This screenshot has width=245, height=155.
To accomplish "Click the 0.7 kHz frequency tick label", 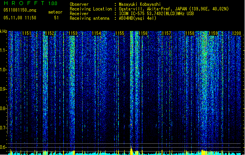I will tap(4, 128).
